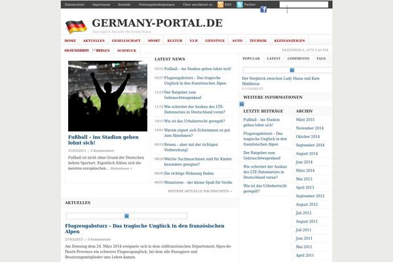Switch to the COMMENTS tab

298,58
